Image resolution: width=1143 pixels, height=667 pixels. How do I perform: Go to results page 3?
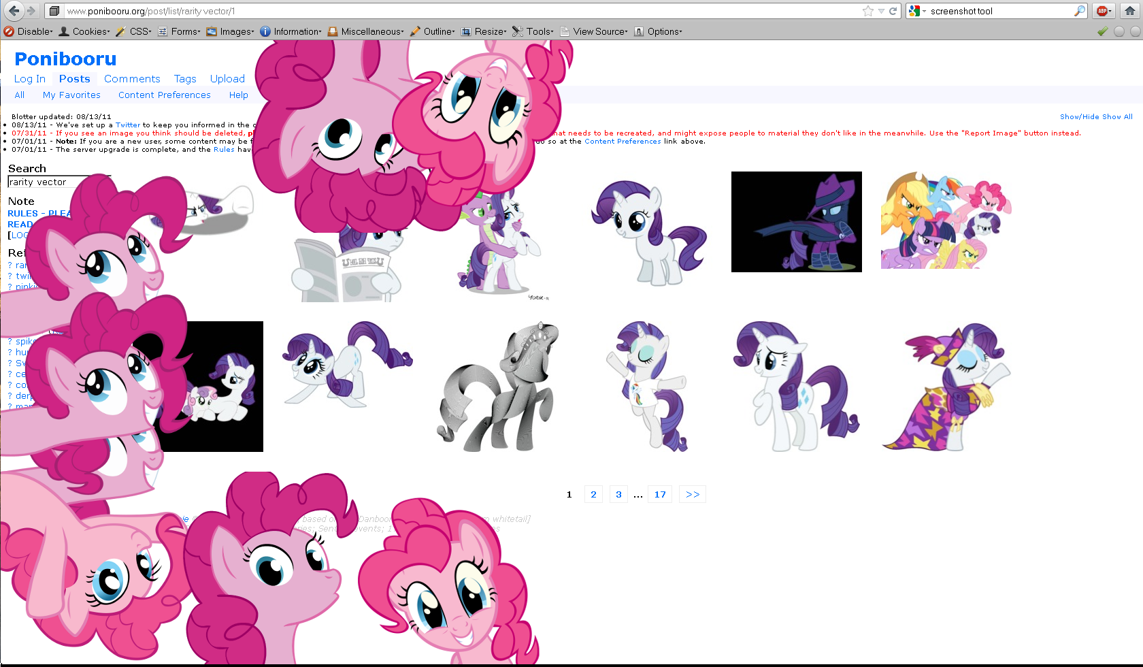point(618,494)
